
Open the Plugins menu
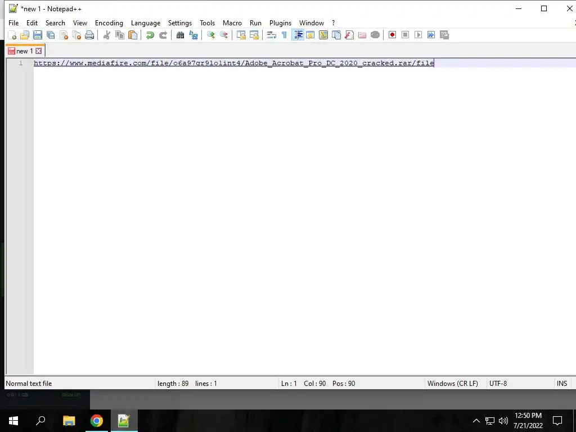(x=280, y=22)
